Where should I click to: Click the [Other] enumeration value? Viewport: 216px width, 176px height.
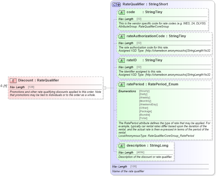[x=144, y=108]
